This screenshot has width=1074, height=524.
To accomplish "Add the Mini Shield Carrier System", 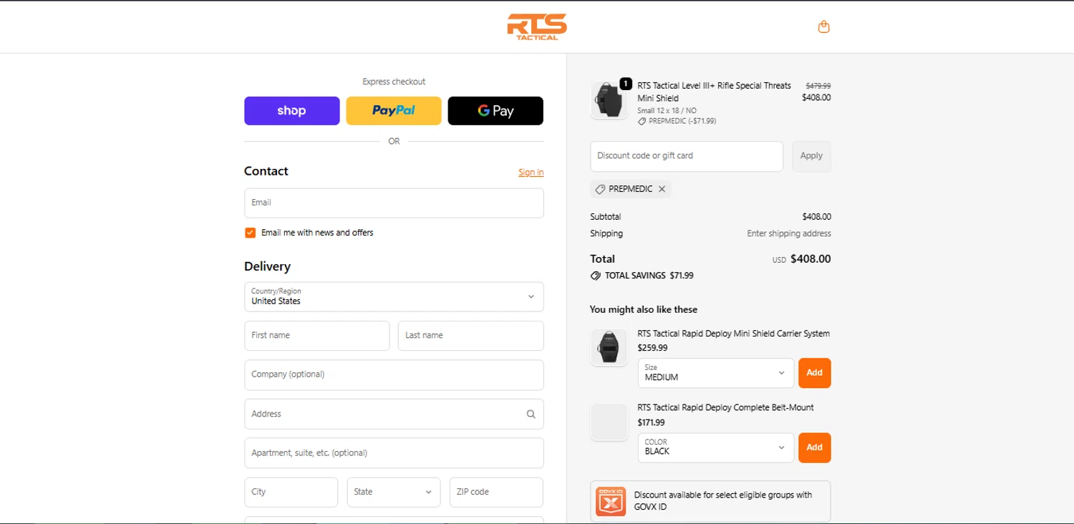I will click(x=815, y=373).
